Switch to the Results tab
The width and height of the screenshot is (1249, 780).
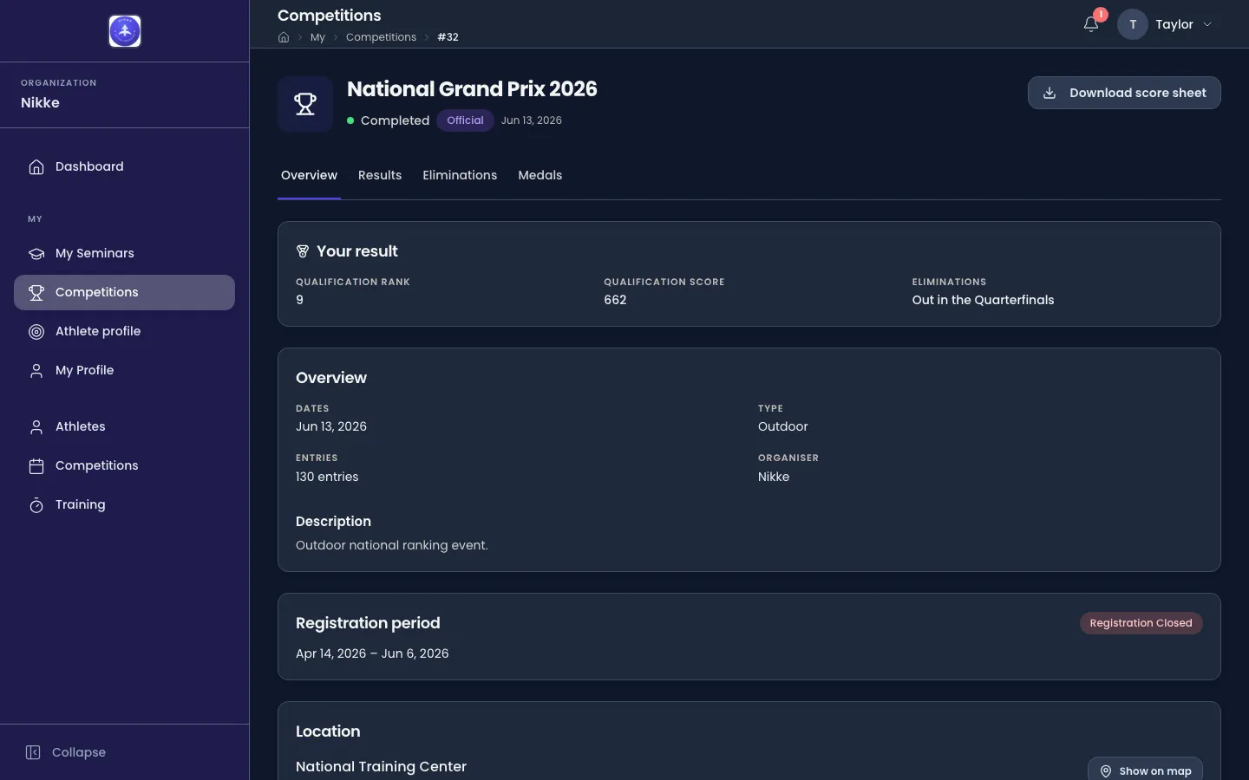click(380, 175)
